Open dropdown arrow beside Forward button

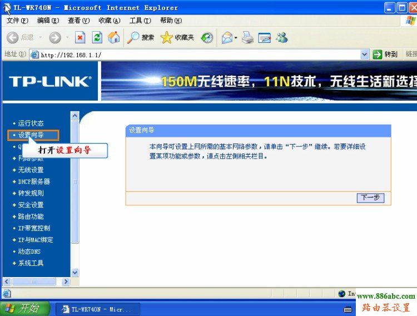tap(67, 37)
